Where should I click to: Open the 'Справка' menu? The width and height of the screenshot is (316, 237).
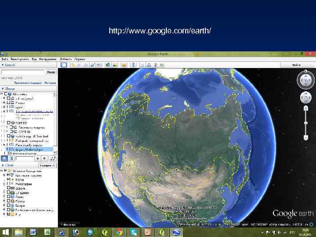point(79,59)
